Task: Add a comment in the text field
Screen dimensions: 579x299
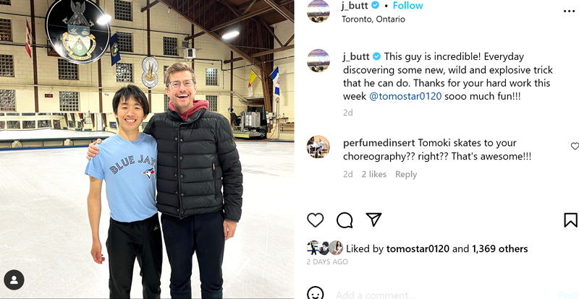Action: pos(443,295)
